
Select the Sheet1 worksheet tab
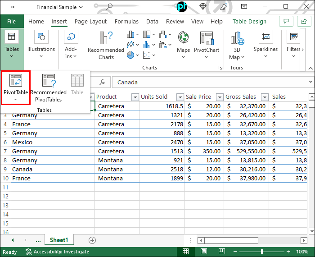(x=59, y=240)
